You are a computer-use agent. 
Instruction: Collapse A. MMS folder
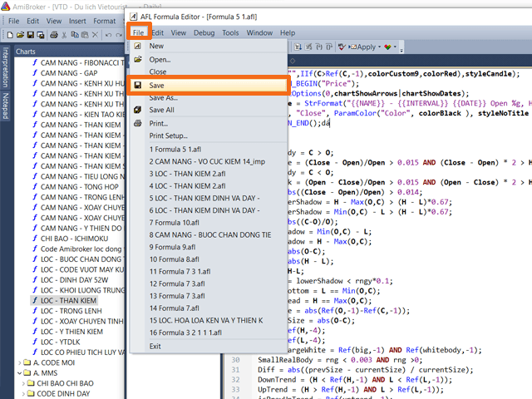[x=19, y=373]
